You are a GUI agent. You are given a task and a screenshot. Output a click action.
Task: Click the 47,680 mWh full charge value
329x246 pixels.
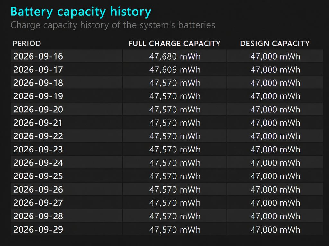coord(175,56)
